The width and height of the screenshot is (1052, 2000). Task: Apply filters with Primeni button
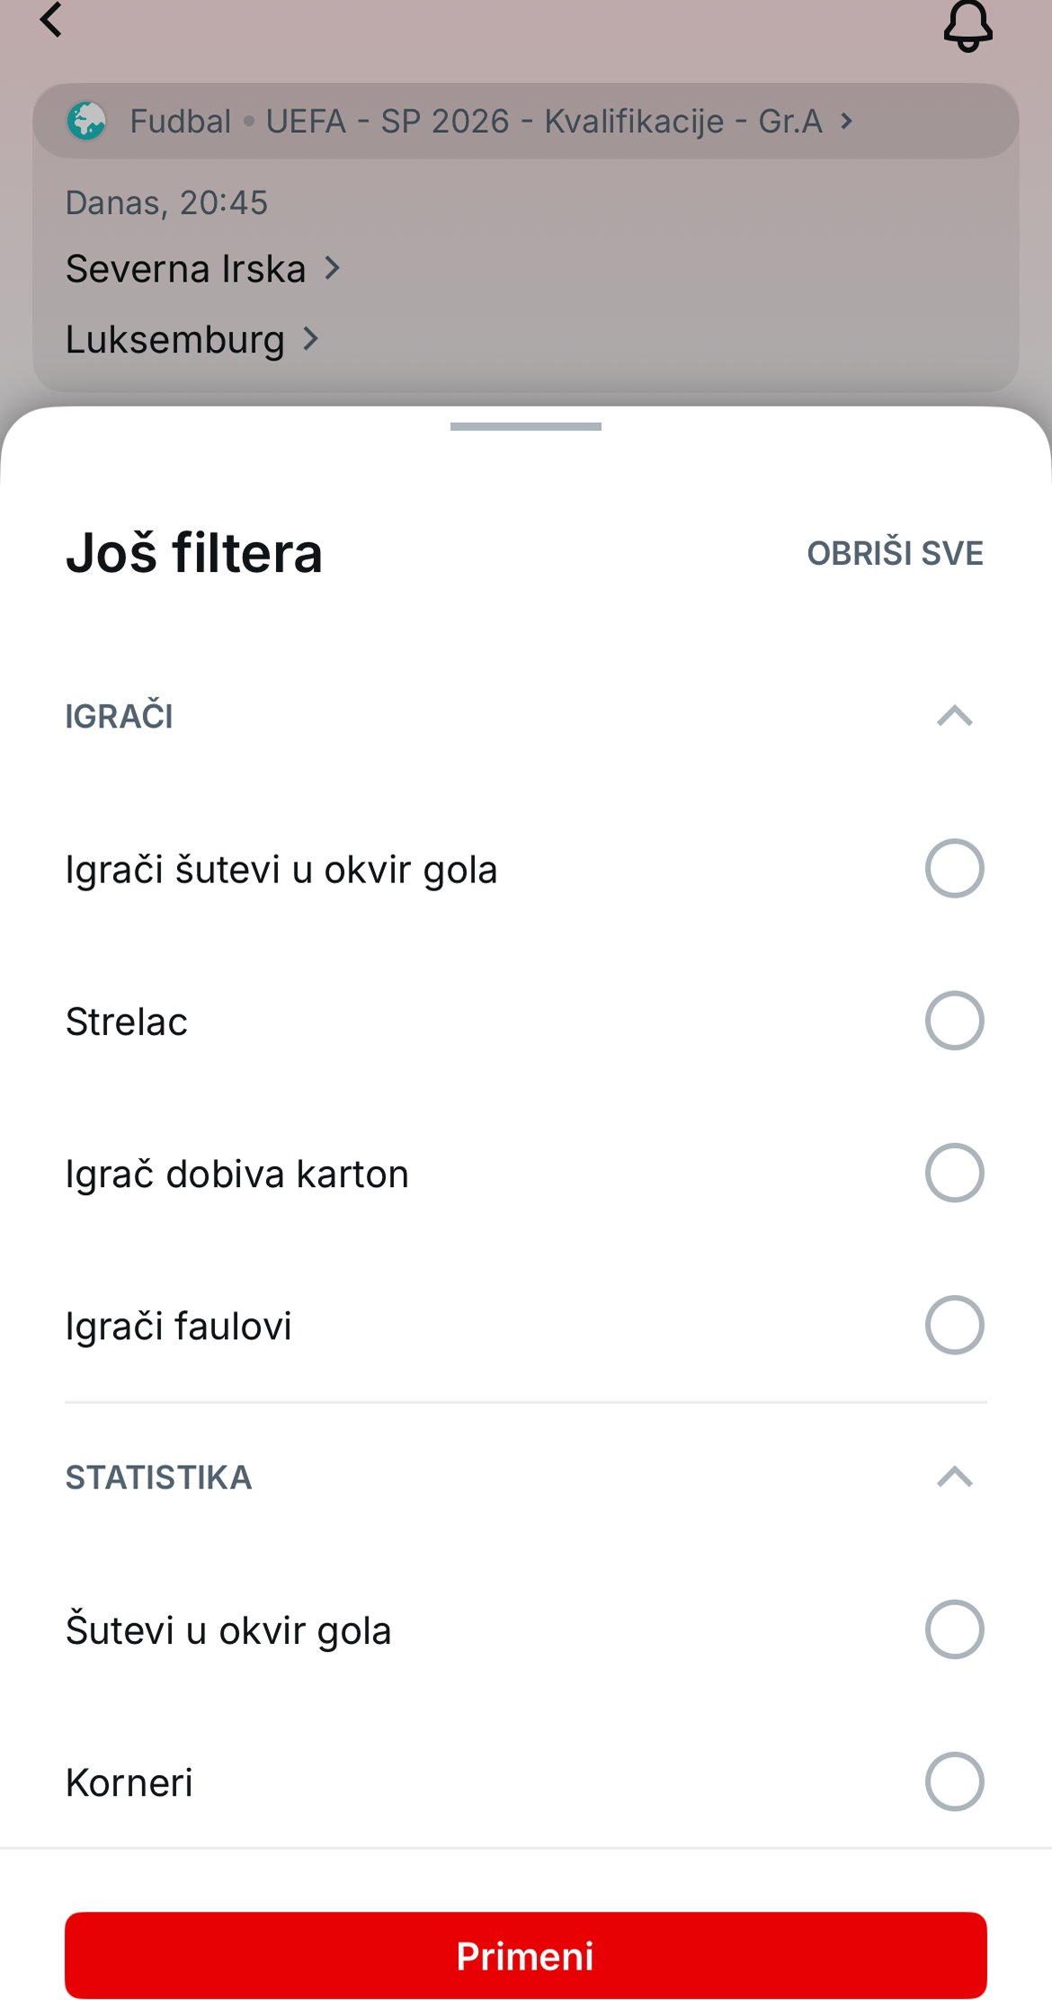click(526, 1955)
